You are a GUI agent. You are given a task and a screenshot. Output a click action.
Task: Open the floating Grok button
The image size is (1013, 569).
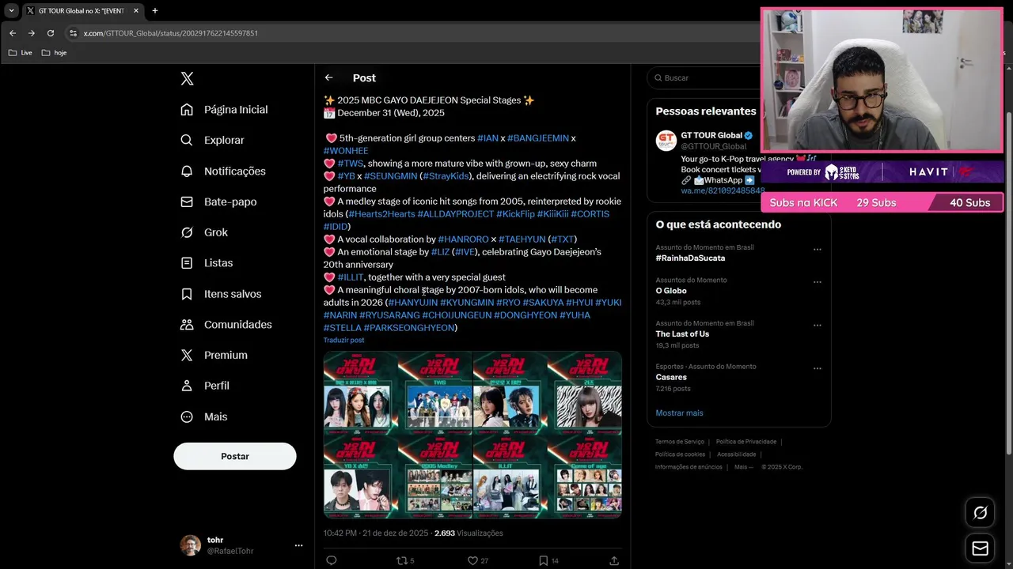coord(980,513)
